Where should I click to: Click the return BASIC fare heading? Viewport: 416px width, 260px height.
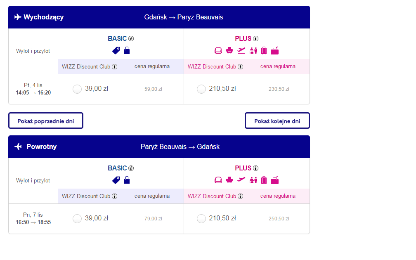pyautogui.click(x=117, y=168)
